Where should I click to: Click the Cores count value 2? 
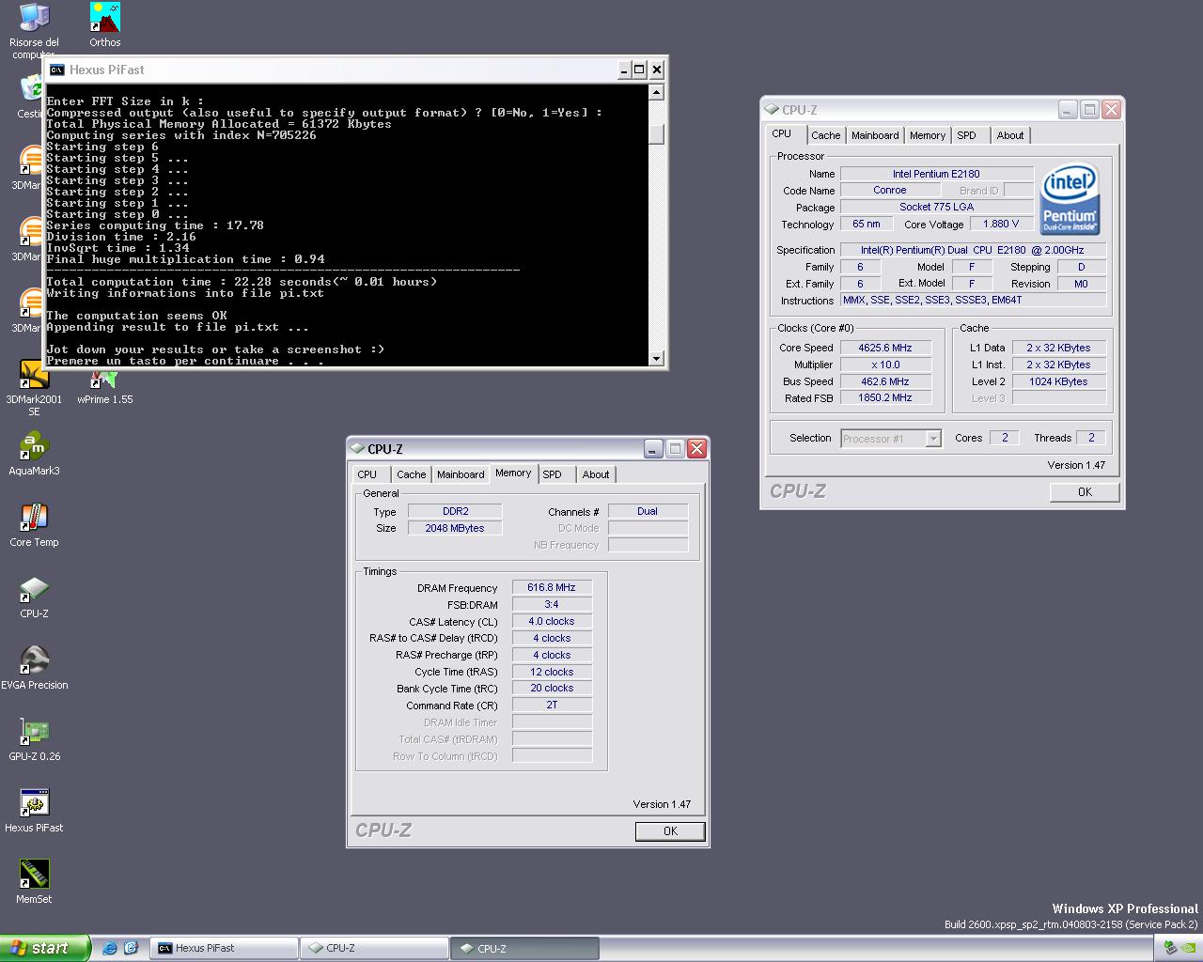tap(1005, 438)
